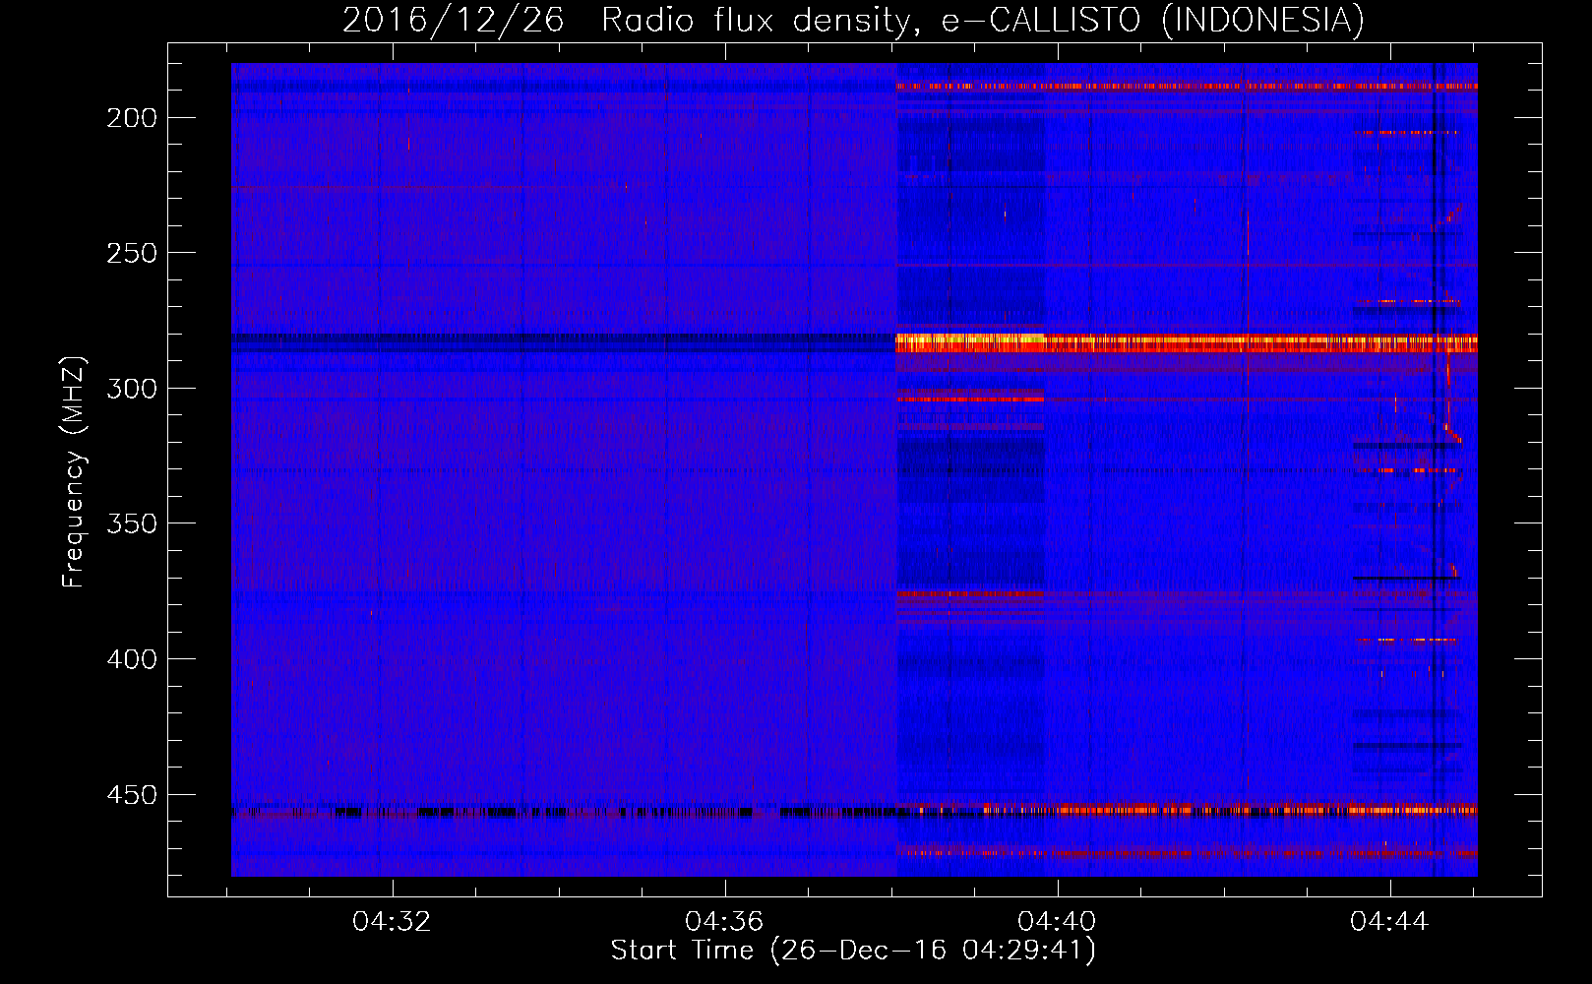
Task: Click the red-orange interference band near 455 MHz
Action: tap(1186, 810)
